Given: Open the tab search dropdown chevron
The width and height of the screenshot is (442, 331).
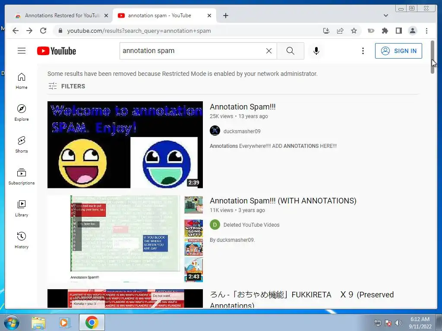Looking at the screenshot, I should click(x=385, y=16).
